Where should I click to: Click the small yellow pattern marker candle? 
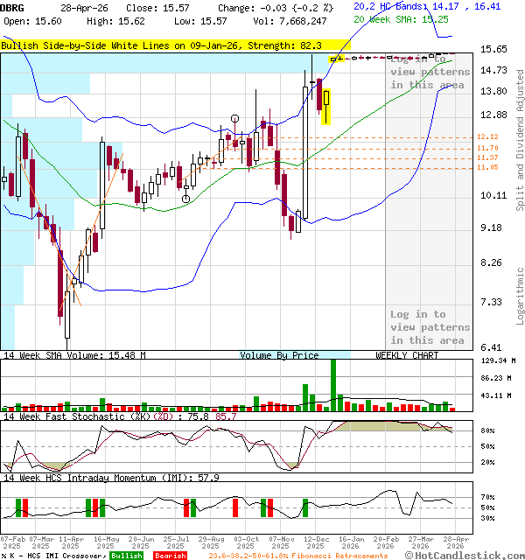[335, 59]
